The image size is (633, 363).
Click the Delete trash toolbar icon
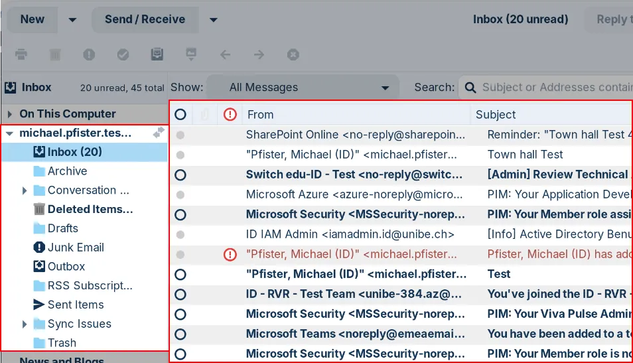click(x=55, y=54)
